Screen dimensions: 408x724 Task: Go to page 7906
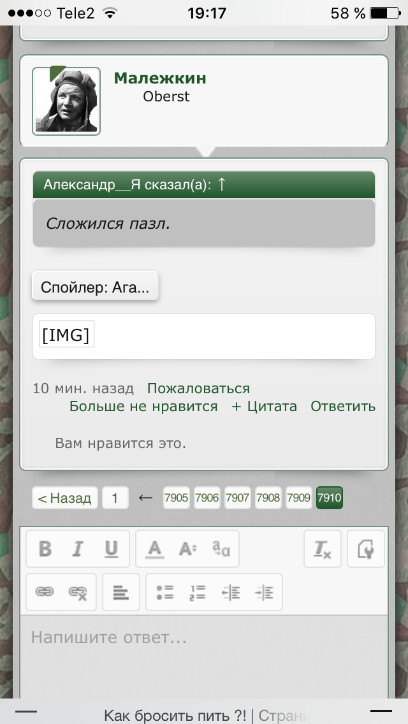(207, 498)
